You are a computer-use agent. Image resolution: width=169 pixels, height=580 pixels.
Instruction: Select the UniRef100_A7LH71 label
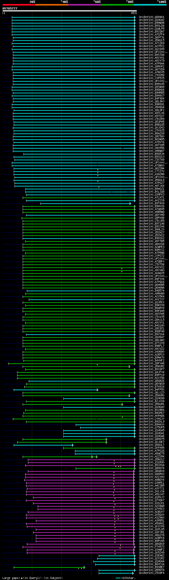[x=152, y=197]
